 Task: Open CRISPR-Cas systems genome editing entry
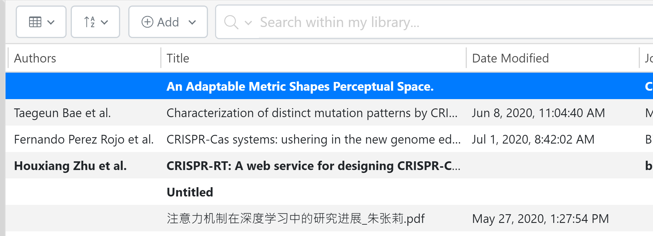[313, 140]
